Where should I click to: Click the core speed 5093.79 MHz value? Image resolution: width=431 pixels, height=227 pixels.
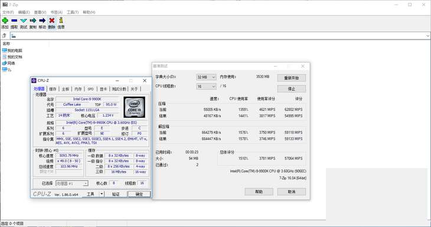[69, 155]
